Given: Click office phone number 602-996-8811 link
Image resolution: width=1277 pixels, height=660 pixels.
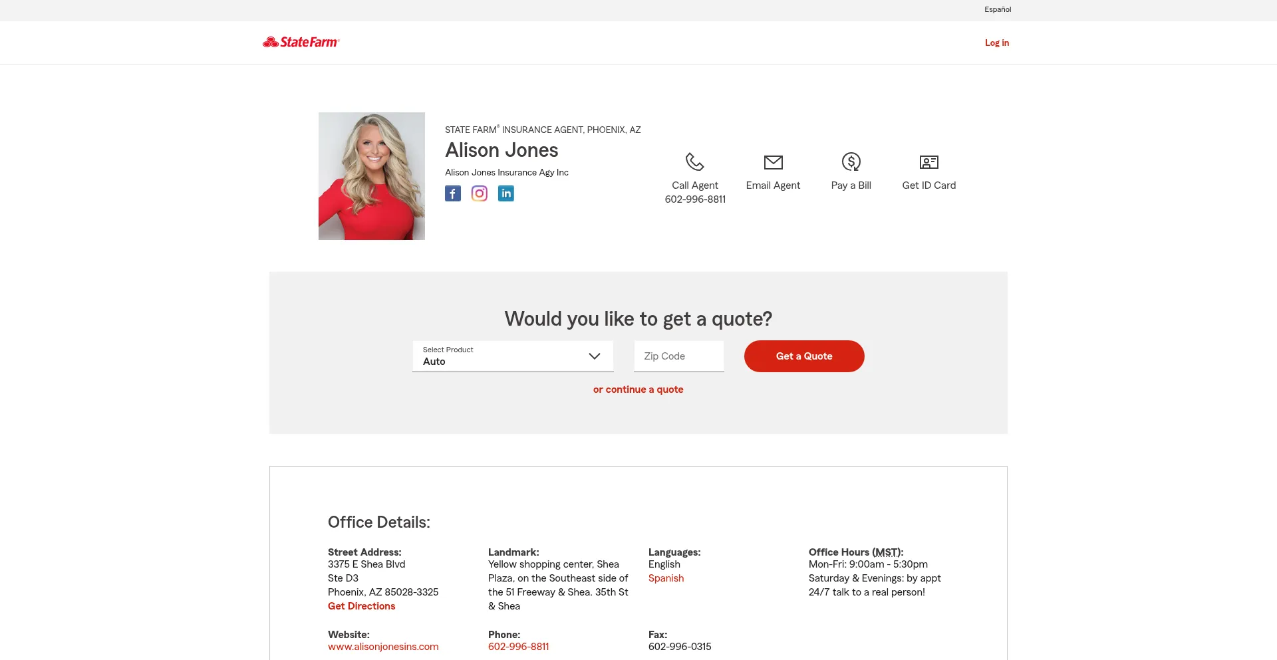Looking at the screenshot, I should coord(519,647).
